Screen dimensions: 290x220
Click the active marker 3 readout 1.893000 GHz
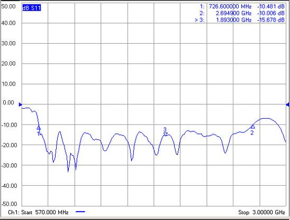tap(234, 20)
